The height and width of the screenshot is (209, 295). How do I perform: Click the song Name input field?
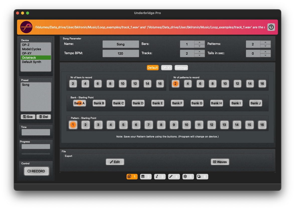[121, 44]
